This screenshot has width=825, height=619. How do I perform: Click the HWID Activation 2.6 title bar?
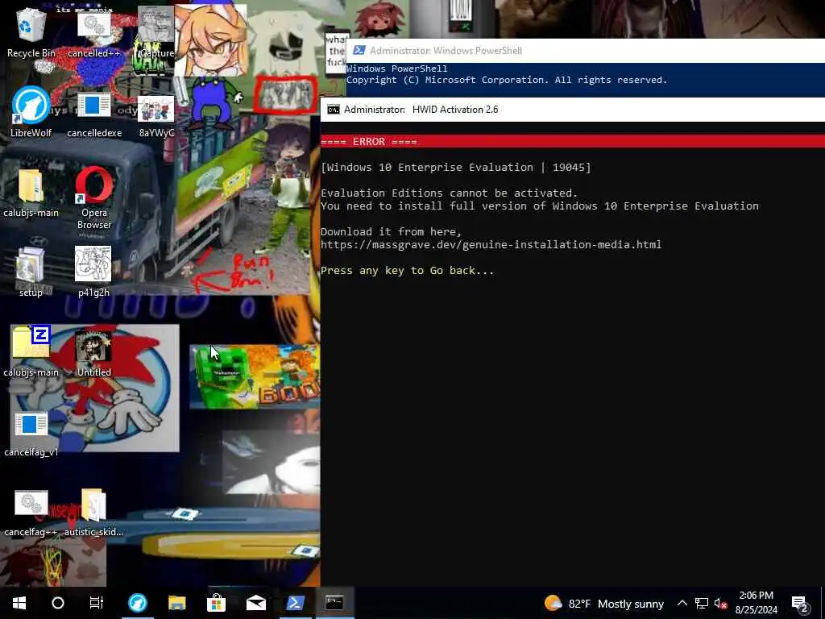[x=573, y=110]
